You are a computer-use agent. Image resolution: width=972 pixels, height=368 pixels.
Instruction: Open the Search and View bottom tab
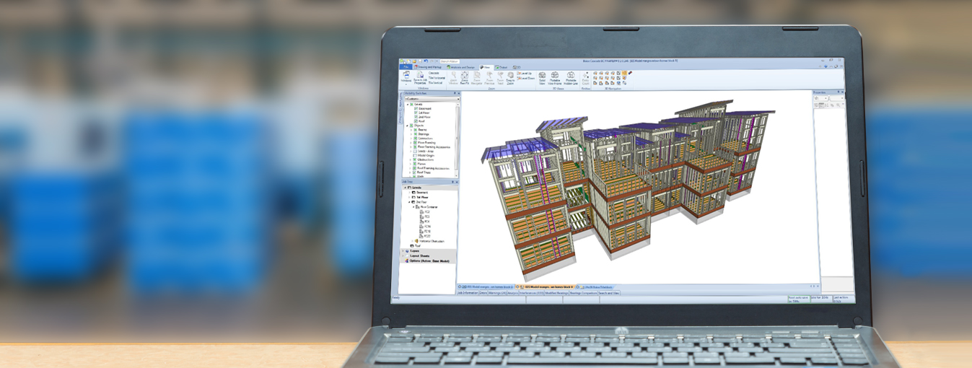[608, 293]
